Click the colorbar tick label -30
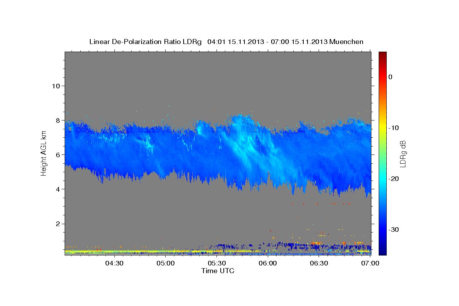This screenshot has width=459, height=306. click(x=394, y=229)
